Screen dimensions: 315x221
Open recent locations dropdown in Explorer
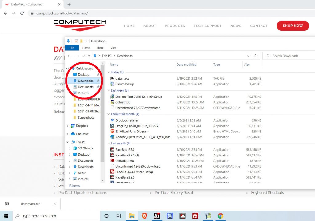(x=83, y=56)
